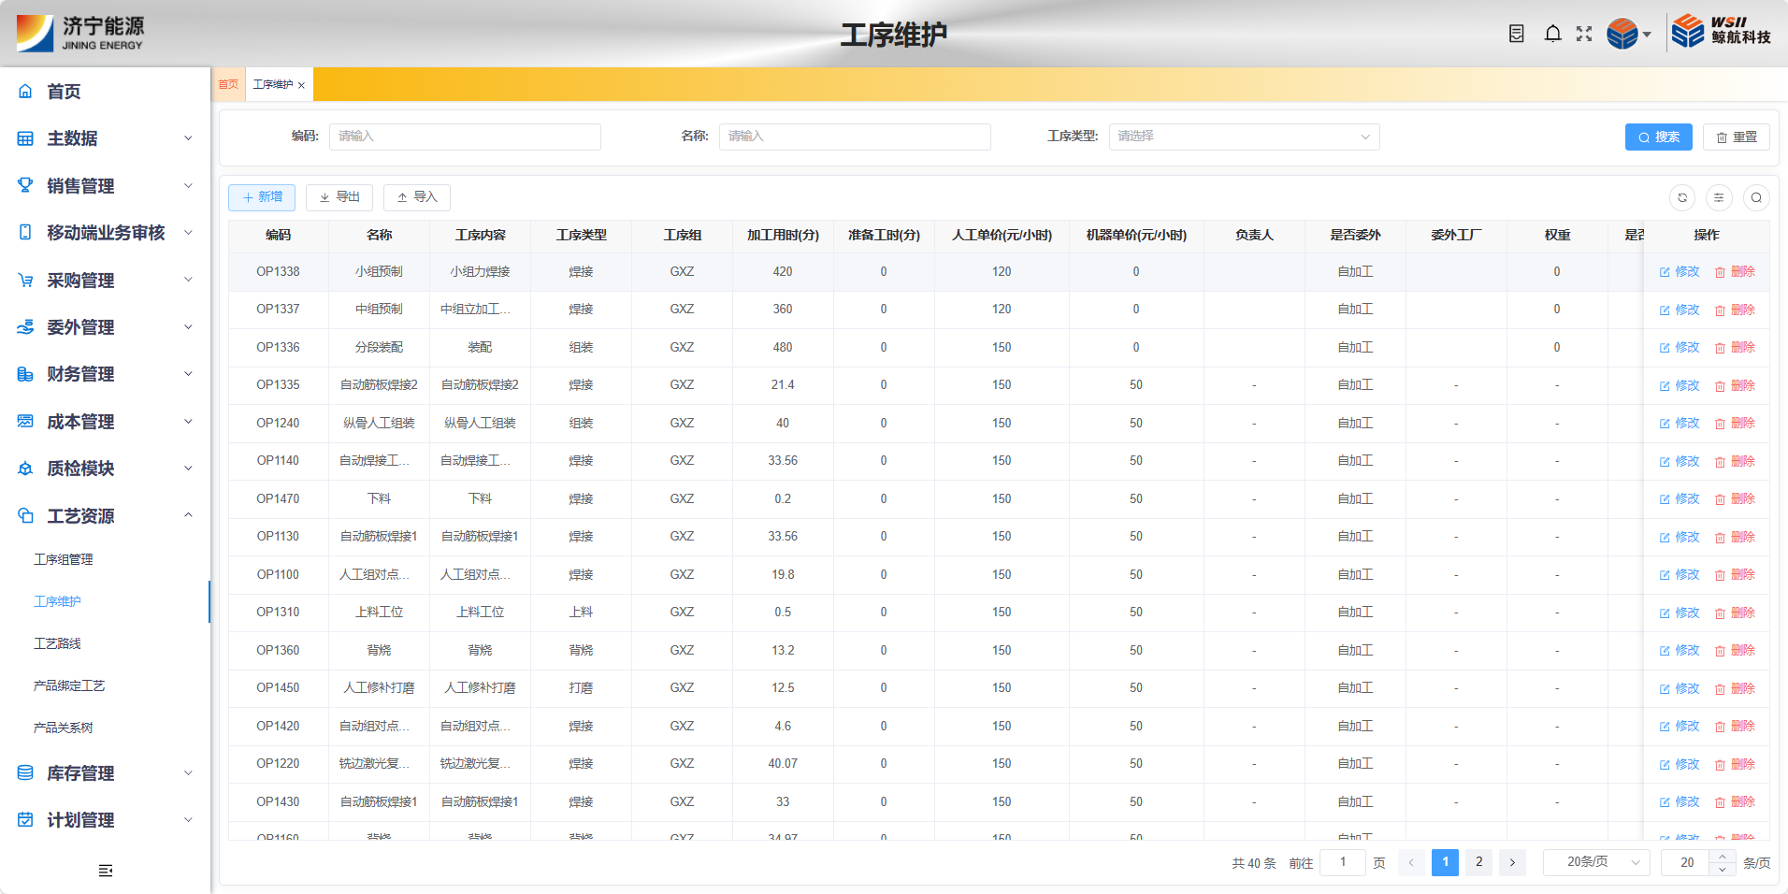The height and width of the screenshot is (894, 1788).
Task: Open 工艺路线 submenu item
Action: pyautogui.click(x=57, y=643)
